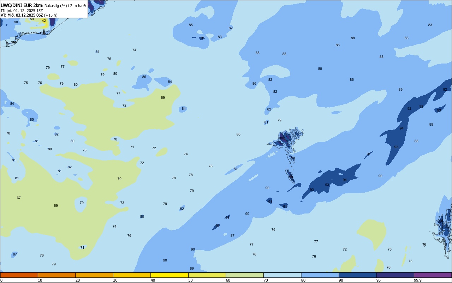Select the 60–70 light green legend swatch
Screen dimensions: 452x283
(x=245, y=275)
